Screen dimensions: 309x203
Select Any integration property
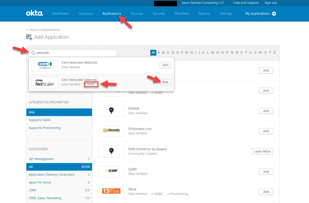coord(59,112)
